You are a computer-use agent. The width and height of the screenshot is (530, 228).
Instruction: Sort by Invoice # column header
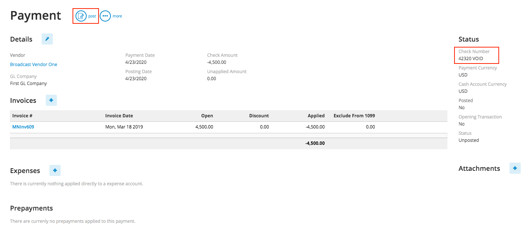[x=23, y=115]
